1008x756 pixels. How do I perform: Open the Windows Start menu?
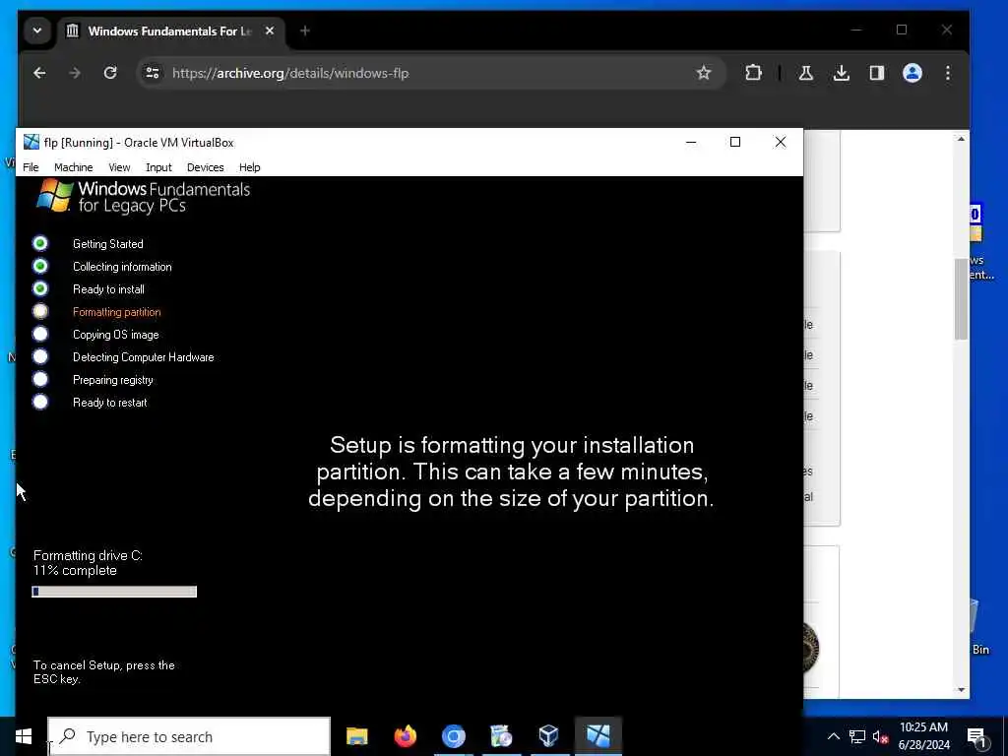click(24, 736)
